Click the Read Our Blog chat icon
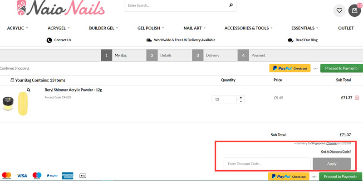This screenshot has height=181, width=363. [290, 40]
